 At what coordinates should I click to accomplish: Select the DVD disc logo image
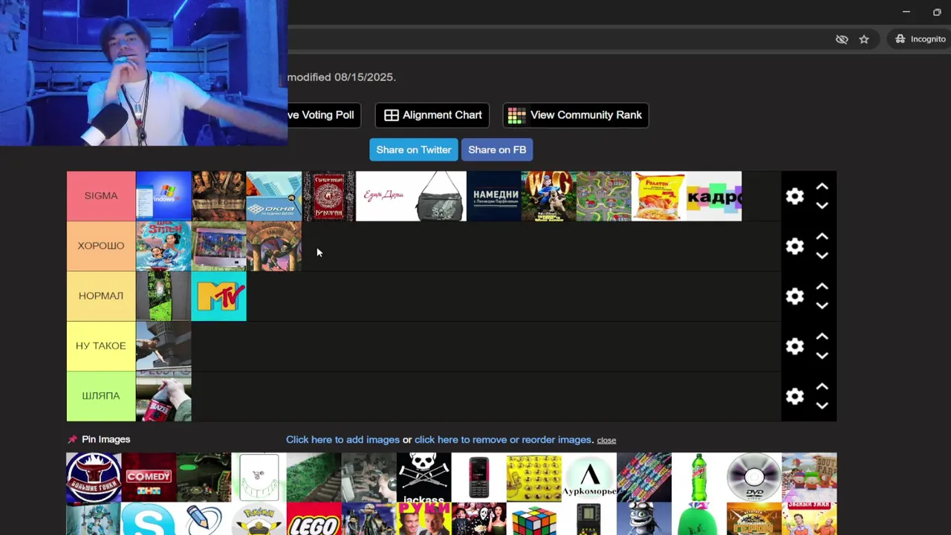coord(754,478)
